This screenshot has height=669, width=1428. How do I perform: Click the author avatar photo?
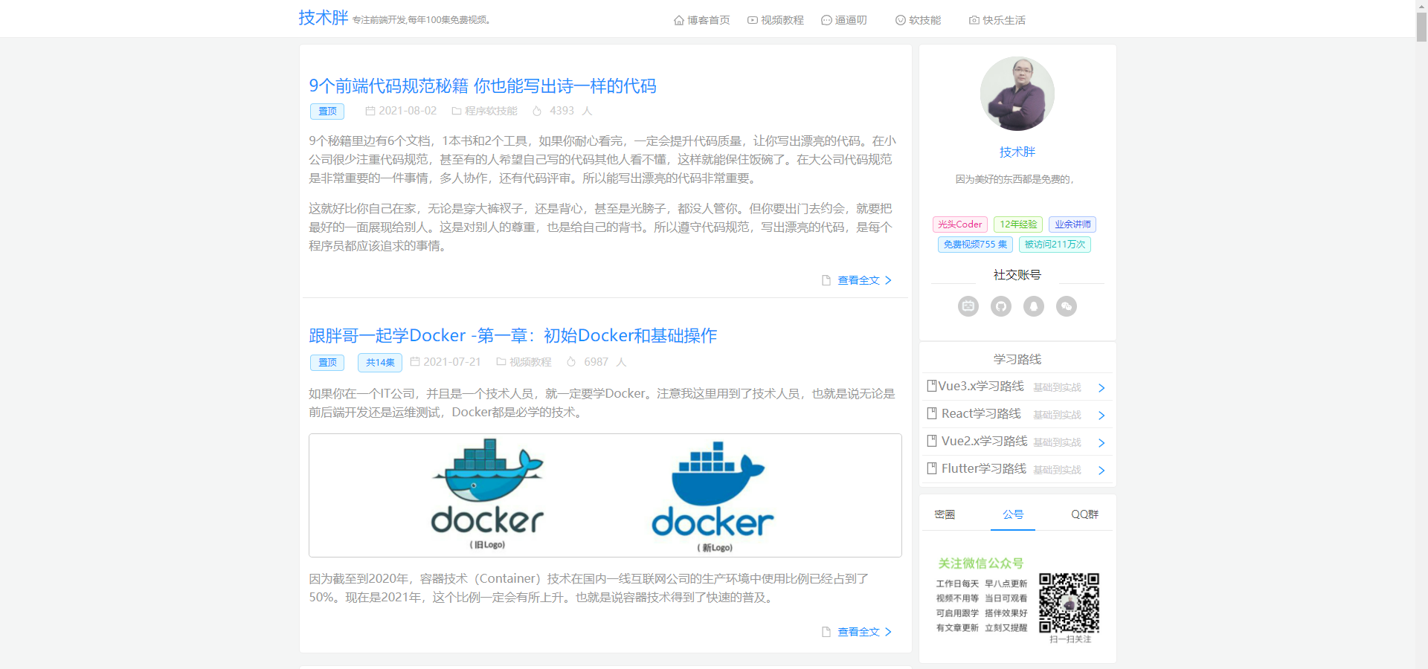click(1017, 94)
